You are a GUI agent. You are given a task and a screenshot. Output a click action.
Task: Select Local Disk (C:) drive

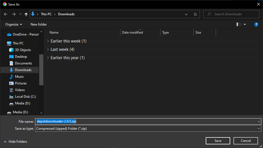(x=25, y=97)
